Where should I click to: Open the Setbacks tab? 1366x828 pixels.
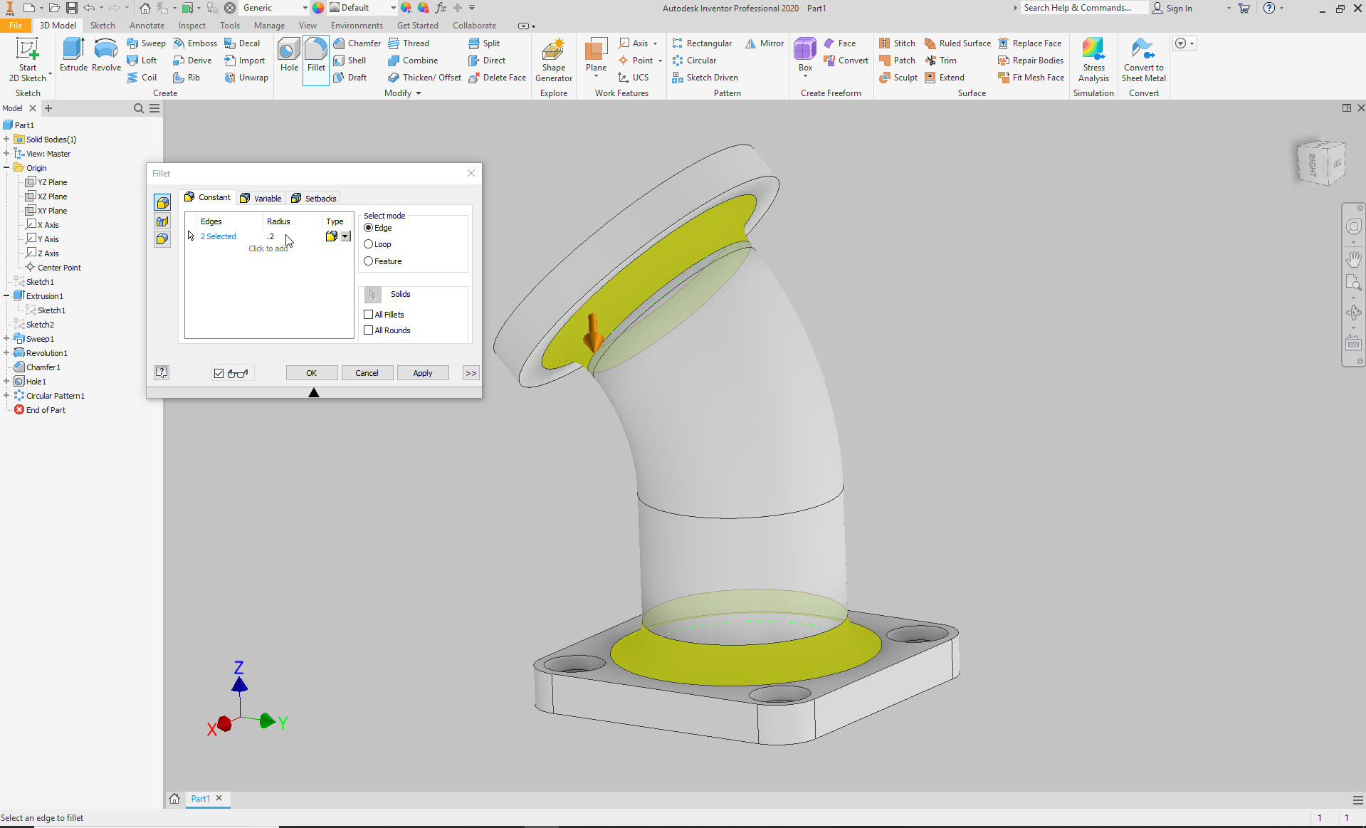[313, 199]
